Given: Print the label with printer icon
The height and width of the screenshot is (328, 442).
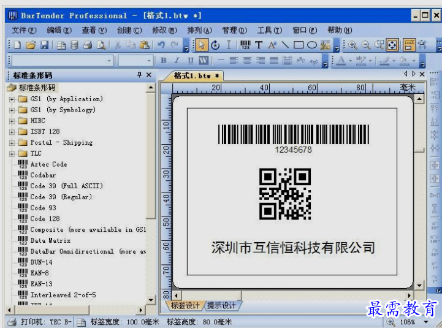Looking at the screenshot, I should pyautogui.click(x=88, y=45).
